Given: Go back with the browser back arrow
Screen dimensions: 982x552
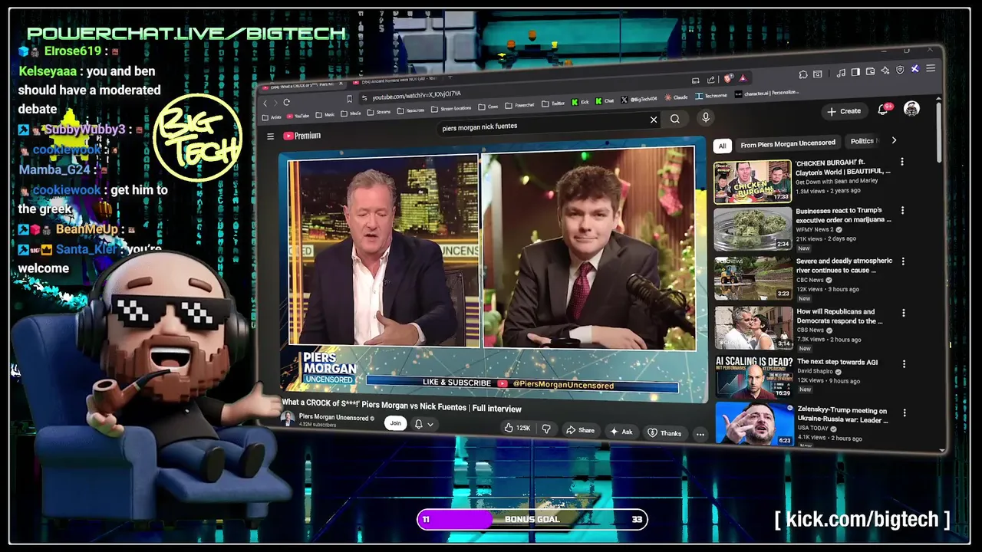Looking at the screenshot, I should pyautogui.click(x=265, y=103).
